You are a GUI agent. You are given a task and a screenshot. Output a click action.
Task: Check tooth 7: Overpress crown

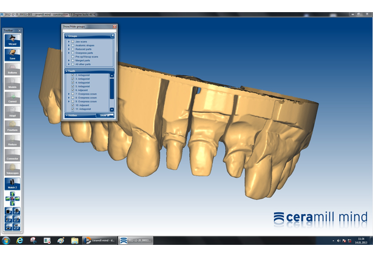pyautogui.click(x=73, y=94)
